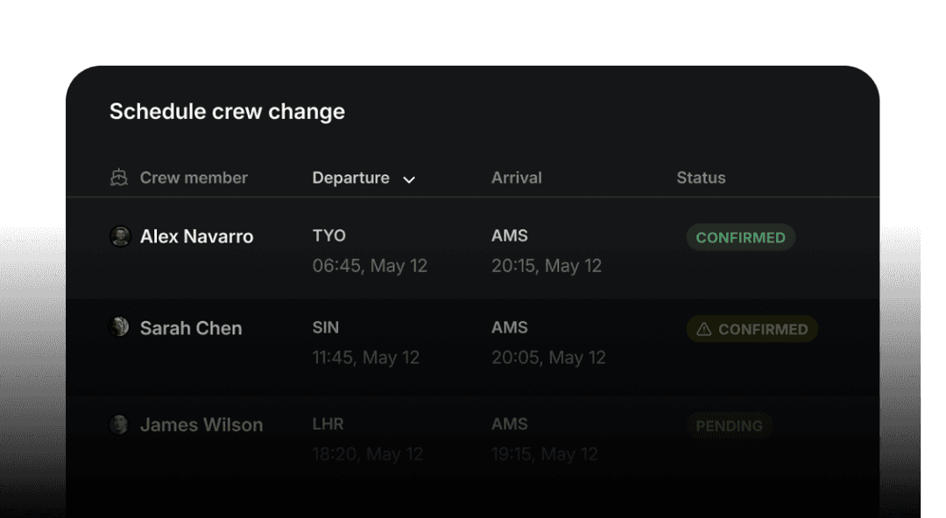This screenshot has width=946, height=518.
Task: Click the warning triangle on Sarah Chen's status
Action: pos(705,330)
